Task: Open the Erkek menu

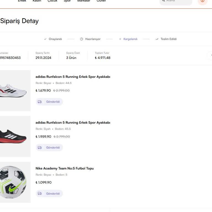Action: [22, 1]
